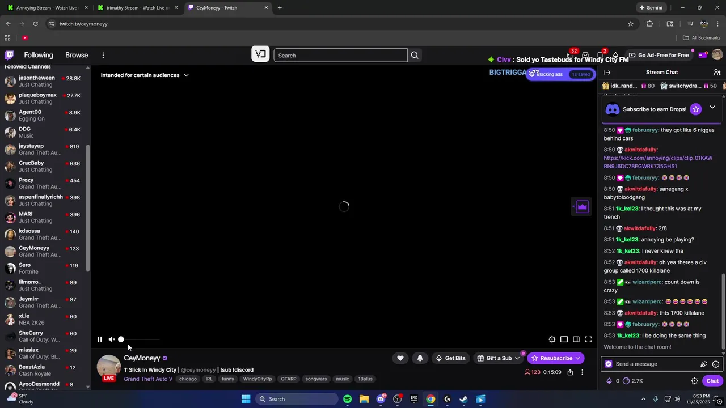This screenshot has height=408, width=726.
Task: Open the chat community users list icon
Action: click(717, 73)
